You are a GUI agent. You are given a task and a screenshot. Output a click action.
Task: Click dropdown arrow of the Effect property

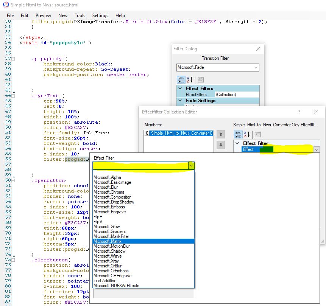pyautogui.click(x=317, y=149)
